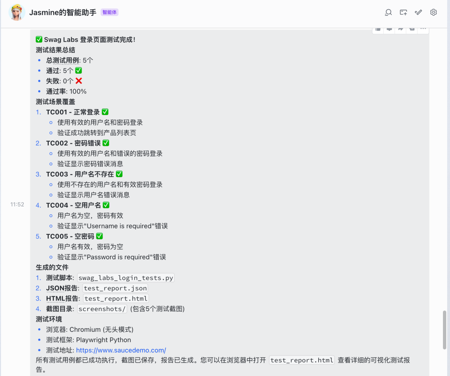The image size is (450, 376).
Task: Click heading 'Swag Labs 登录页面测试完成!'
Action: point(90,40)
